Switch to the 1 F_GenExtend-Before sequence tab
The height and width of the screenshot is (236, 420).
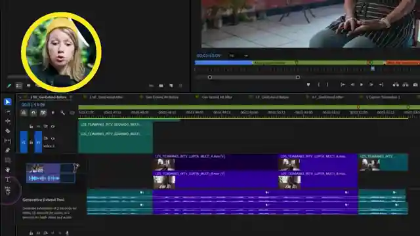pyautogui.click(x=272, y=97)
